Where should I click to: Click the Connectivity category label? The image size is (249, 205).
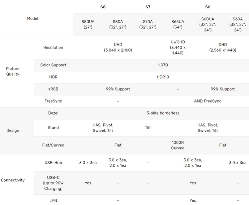click(x=13, y=180)
